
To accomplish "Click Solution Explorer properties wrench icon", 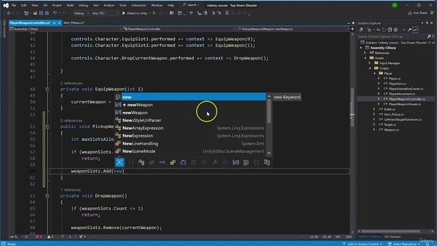I will 410,29.
